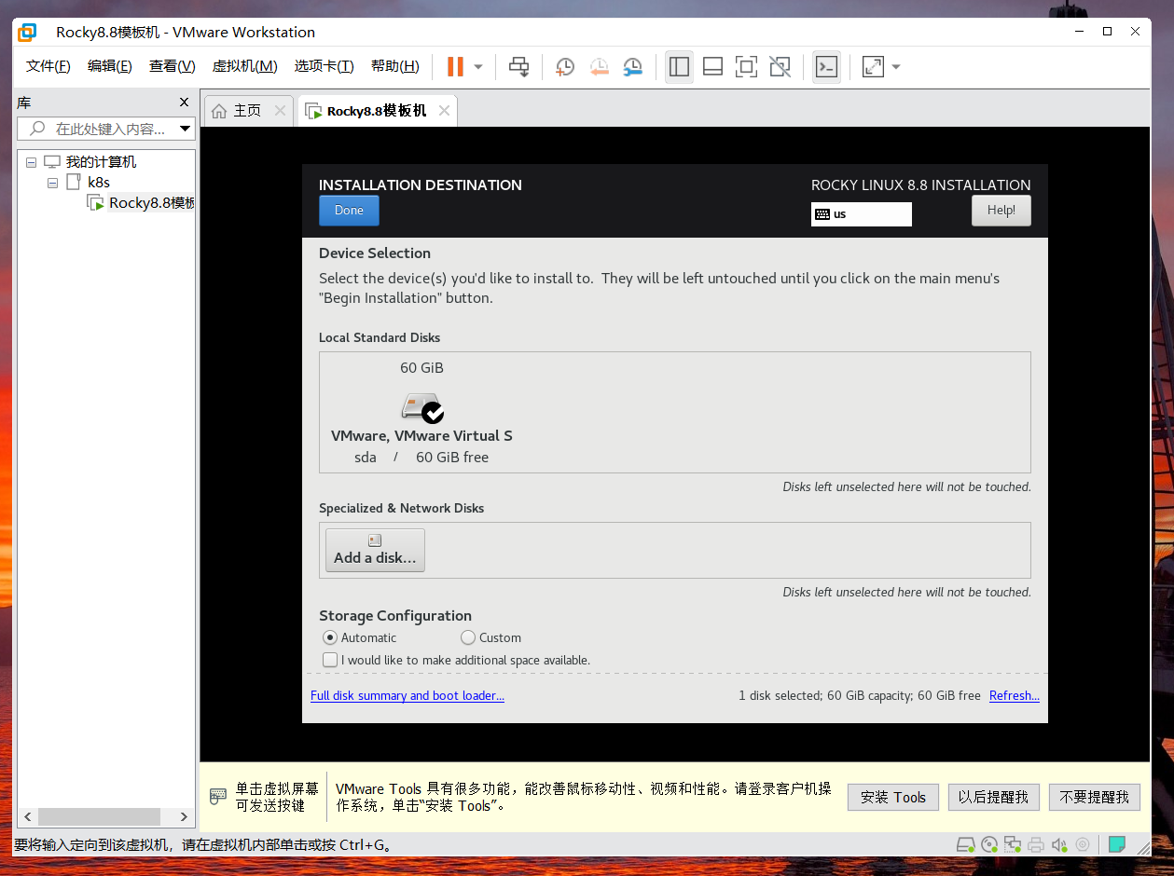Collapse the k8s folder node
Screen dimensions: 1174x876
52,183
